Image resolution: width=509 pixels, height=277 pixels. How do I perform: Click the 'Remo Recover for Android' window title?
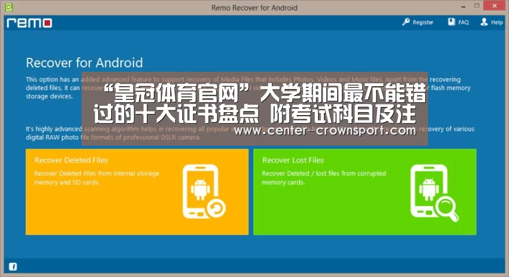point(254,8)
